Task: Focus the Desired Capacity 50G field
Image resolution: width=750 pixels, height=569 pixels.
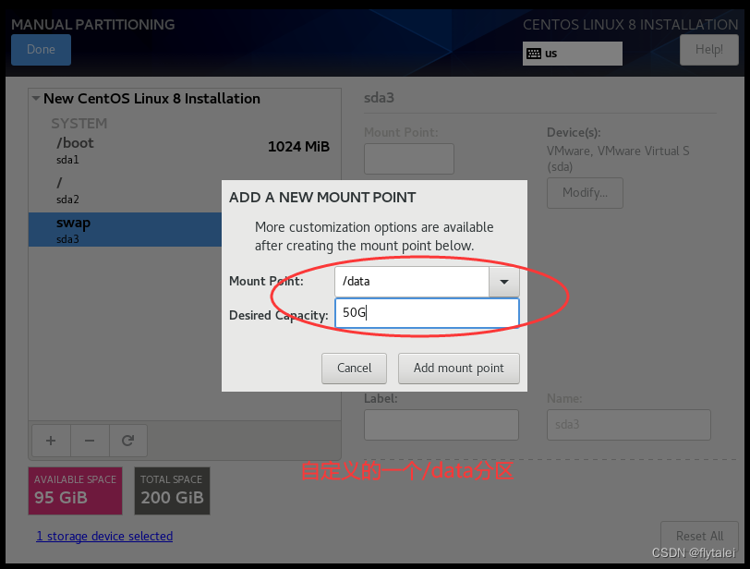Action: 427,313
